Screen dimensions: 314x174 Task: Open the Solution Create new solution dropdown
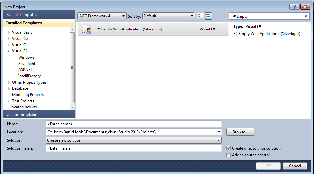click(x=134, y=140)
